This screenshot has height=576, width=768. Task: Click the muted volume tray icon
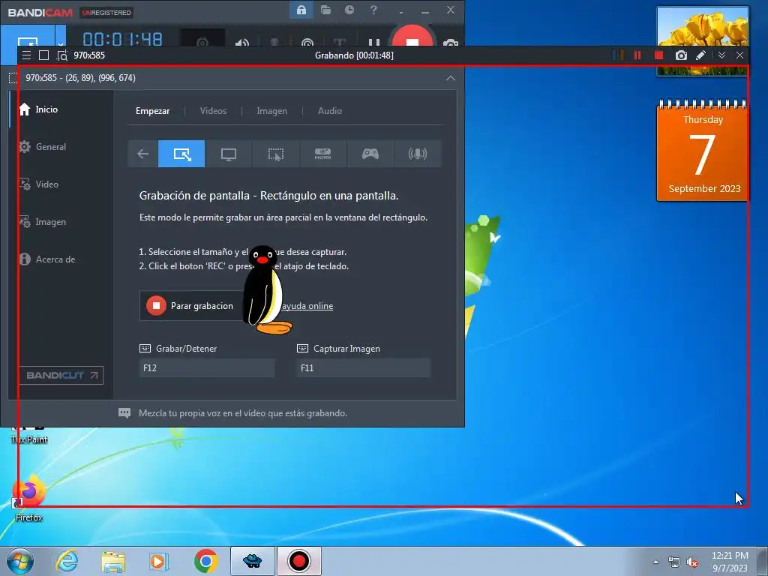pos(692,562)
